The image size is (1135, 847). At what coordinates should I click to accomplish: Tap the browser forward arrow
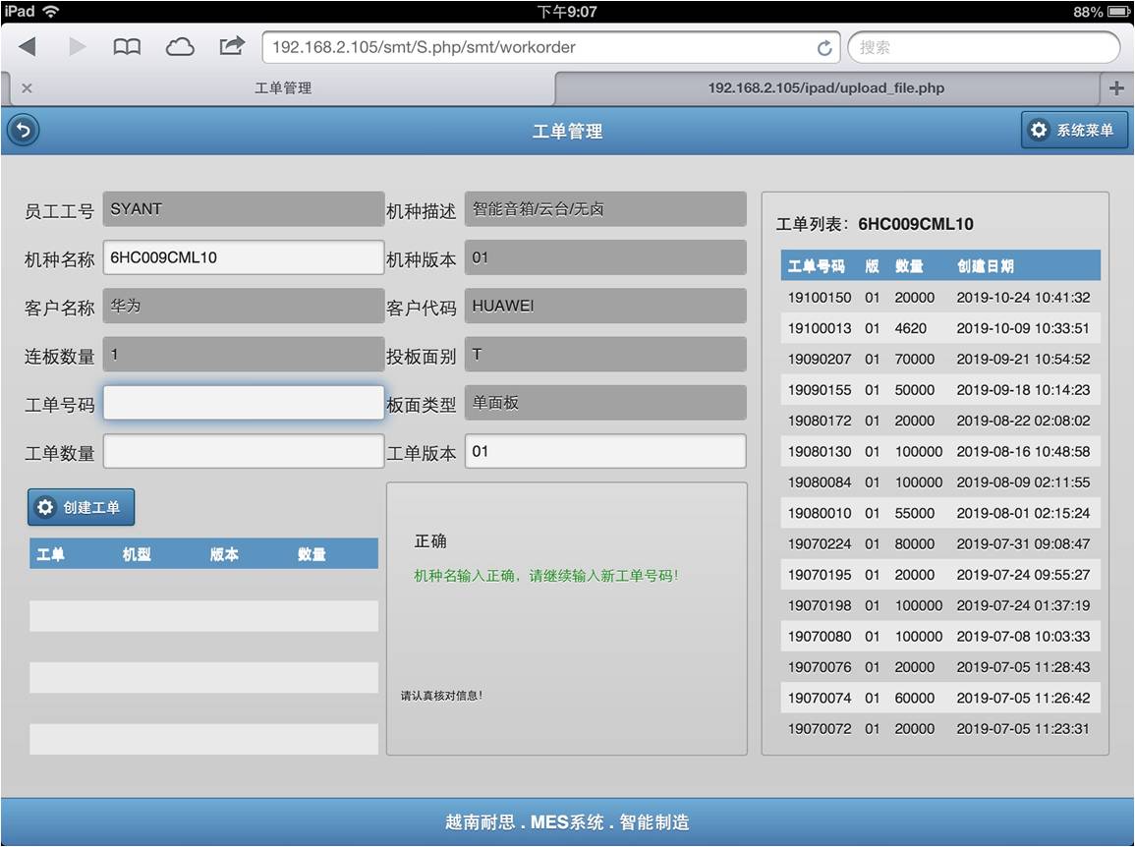(x=77, y=47)
